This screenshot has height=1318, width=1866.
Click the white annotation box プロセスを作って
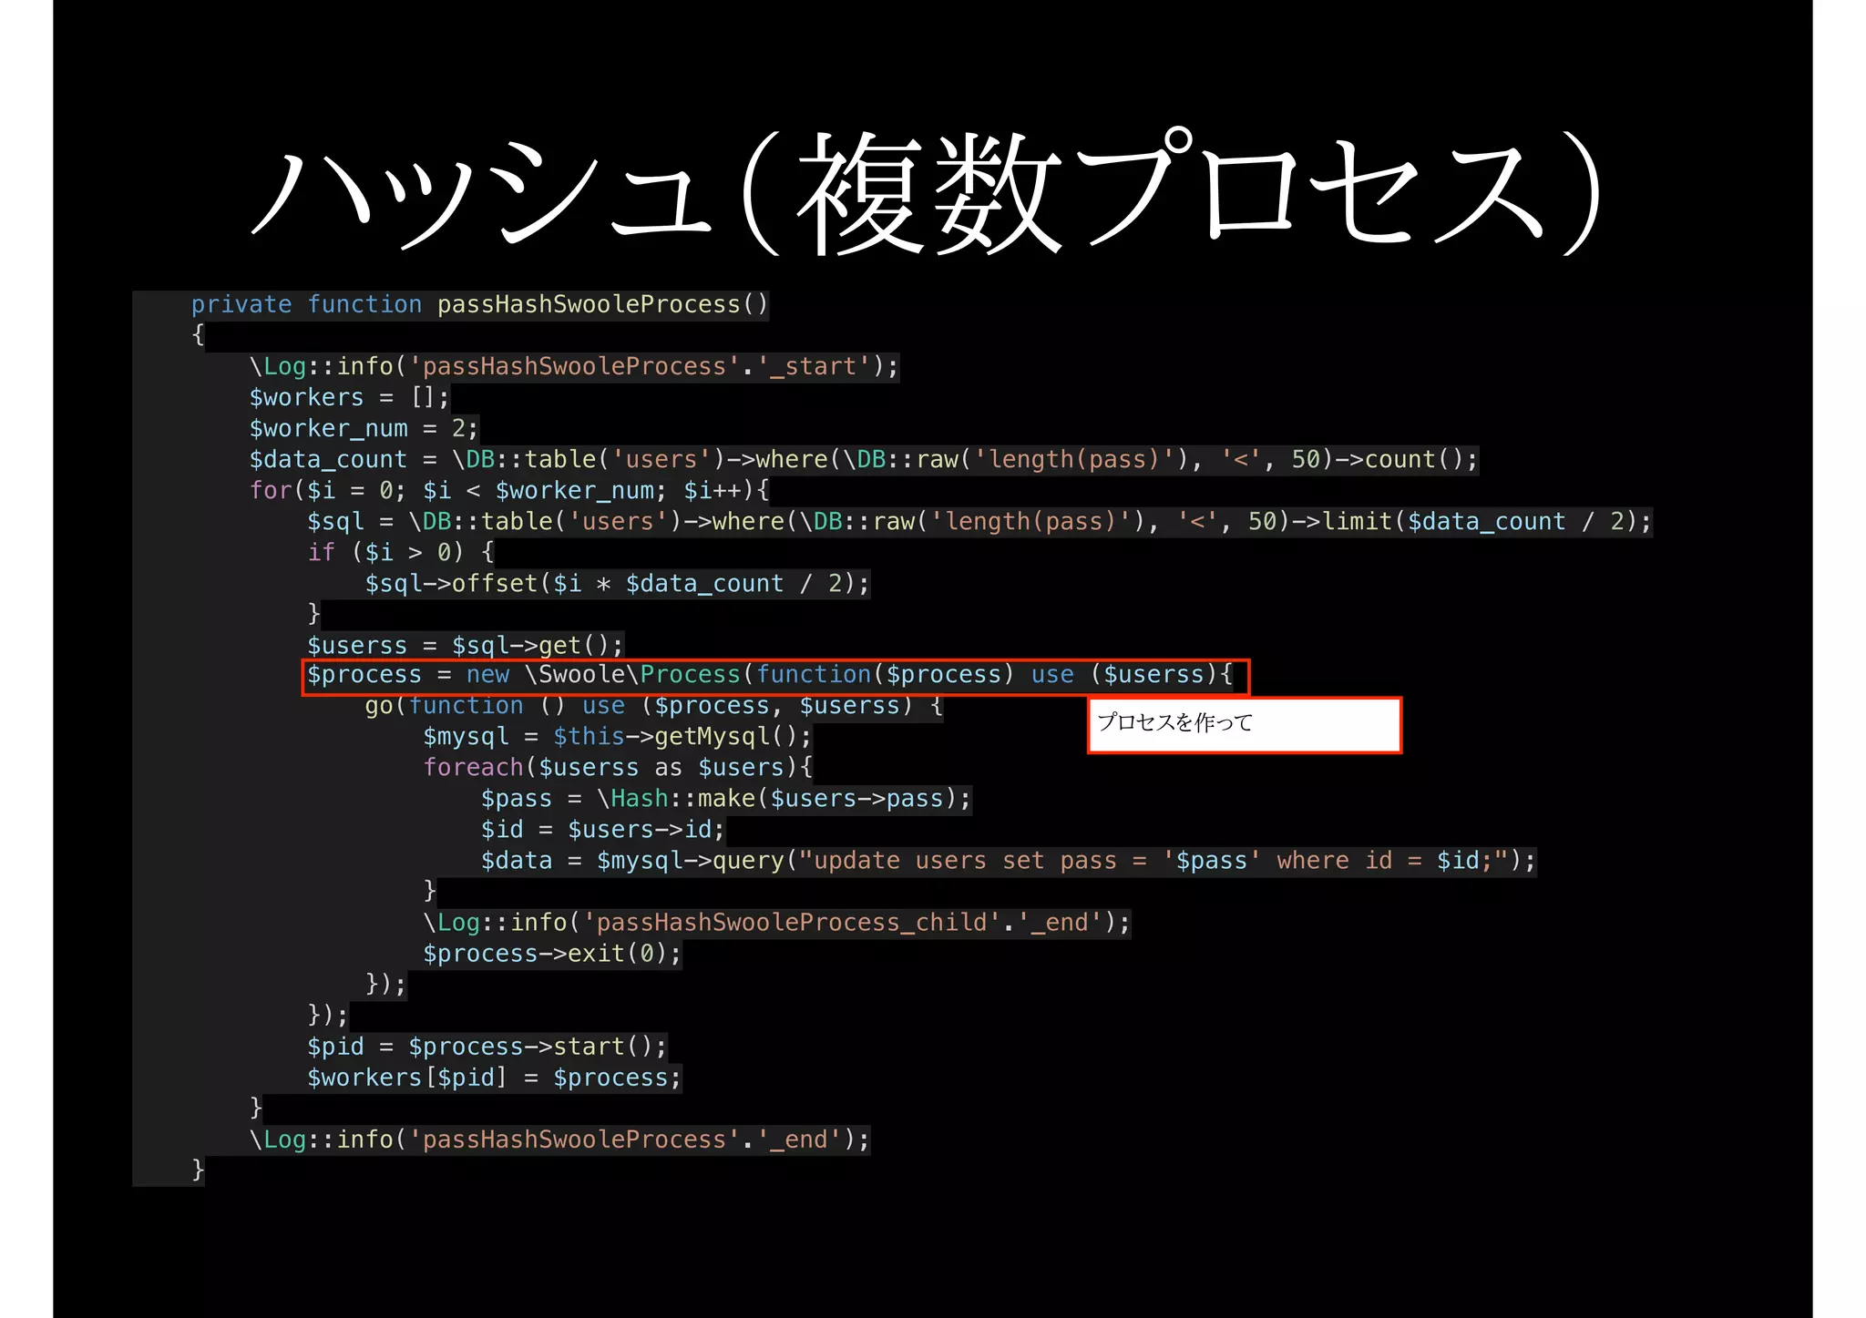(x=1244, y=725)
